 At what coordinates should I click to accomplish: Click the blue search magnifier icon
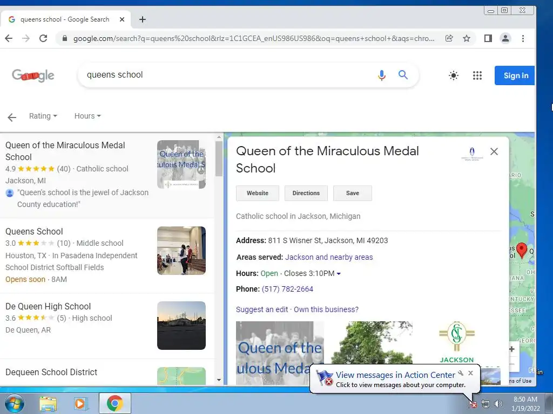coord(403,74)
